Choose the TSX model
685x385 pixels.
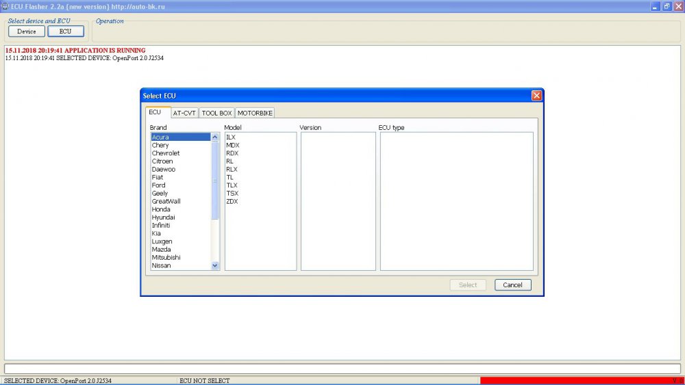click(x=232, y=194)
